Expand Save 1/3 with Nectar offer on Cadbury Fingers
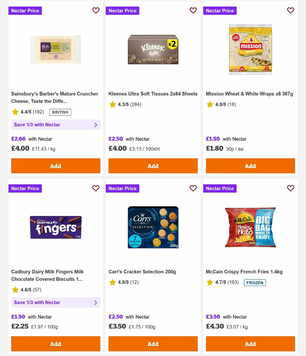The height and width of the screenshot is (356, 306). pos(96,303)
